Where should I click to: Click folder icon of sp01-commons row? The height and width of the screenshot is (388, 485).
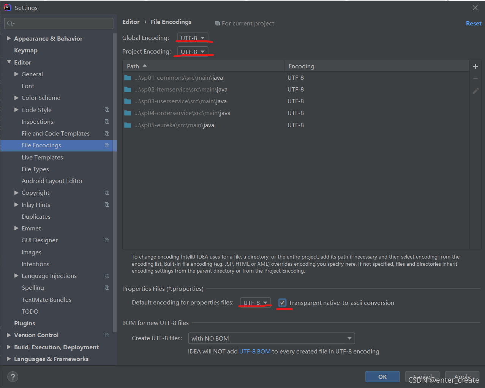(128, 78)
